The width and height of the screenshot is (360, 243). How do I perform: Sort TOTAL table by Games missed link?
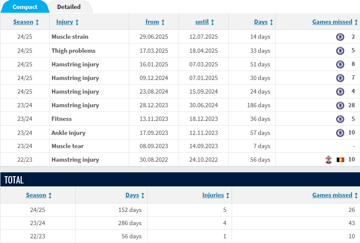(x=332, y=195)
